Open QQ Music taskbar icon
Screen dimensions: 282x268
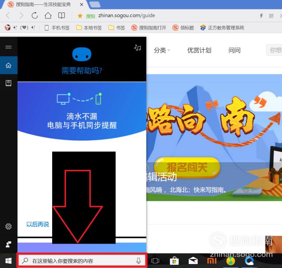click(231, 261)
